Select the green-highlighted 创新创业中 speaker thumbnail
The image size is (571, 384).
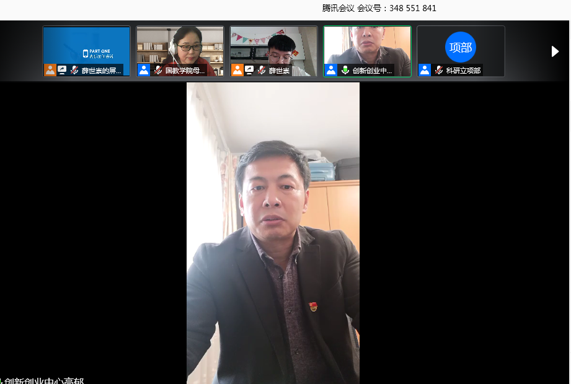pos(367,45)
